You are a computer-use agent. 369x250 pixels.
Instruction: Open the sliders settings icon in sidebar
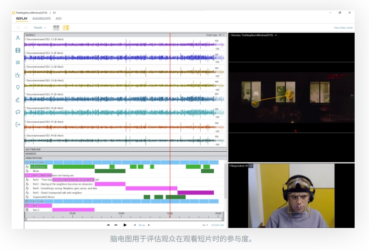(18, 62)
